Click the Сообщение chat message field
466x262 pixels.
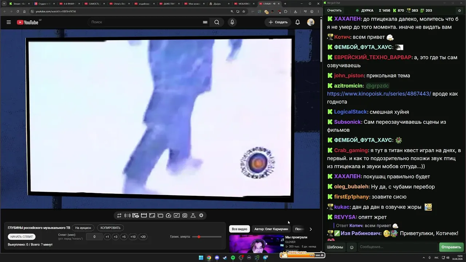(398, 247)
